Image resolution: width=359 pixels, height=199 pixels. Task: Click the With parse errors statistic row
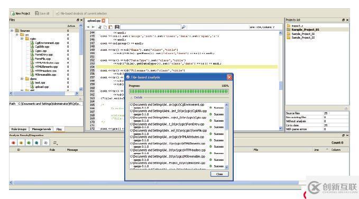click(317, 129)
